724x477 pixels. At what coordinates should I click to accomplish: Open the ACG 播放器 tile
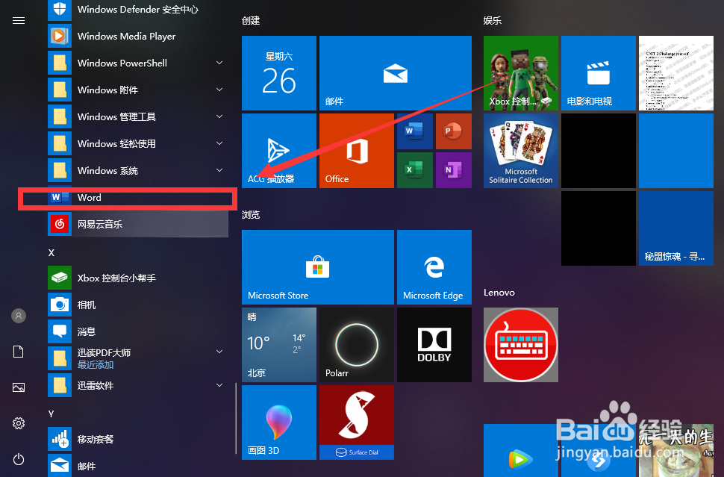pyautogui.click(x=279, y=151)
